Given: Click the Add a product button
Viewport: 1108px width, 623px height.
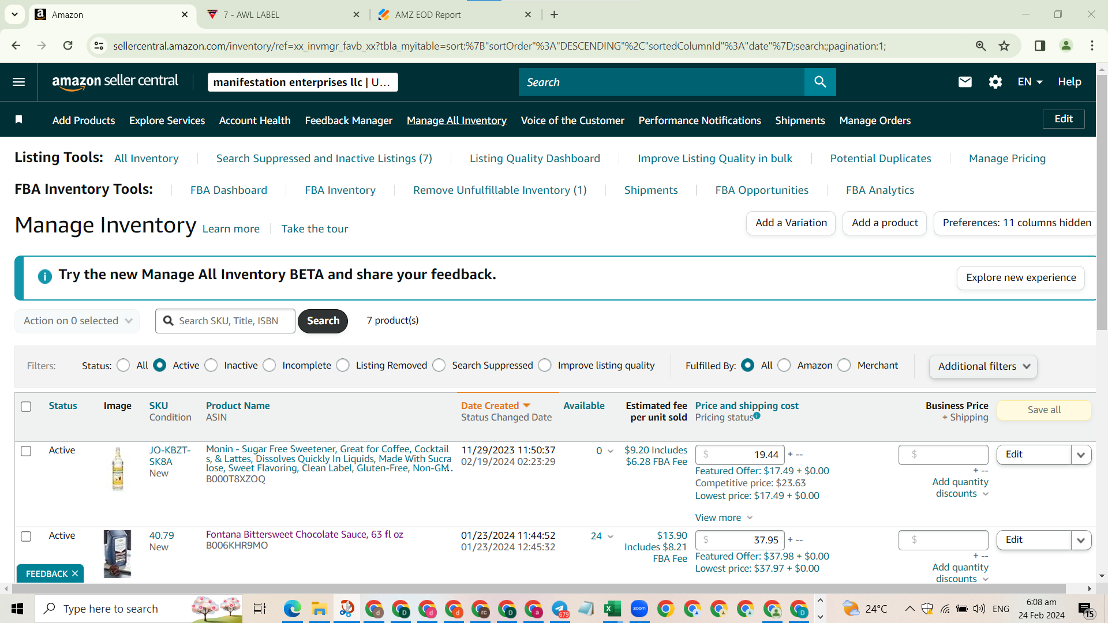Looking at the screenshot, I should pos(885,223).
